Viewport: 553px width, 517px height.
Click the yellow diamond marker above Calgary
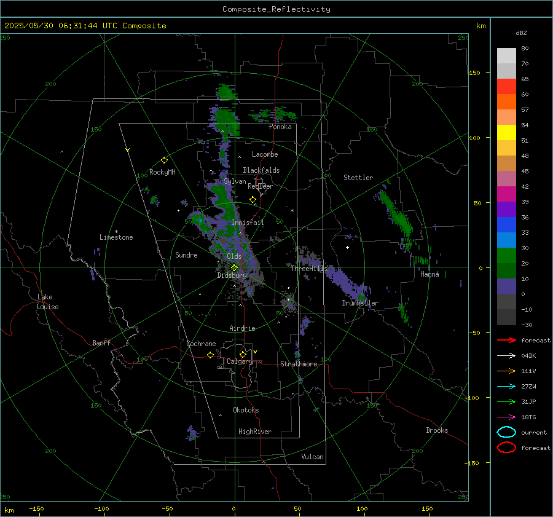(243, 354)
